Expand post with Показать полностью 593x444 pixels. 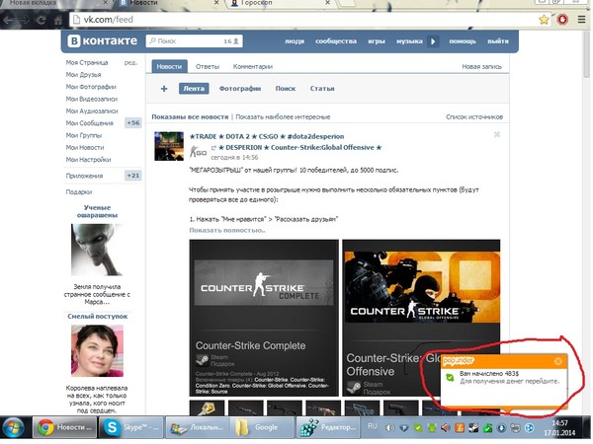coord(227,230)
